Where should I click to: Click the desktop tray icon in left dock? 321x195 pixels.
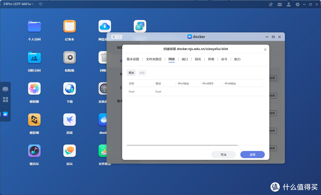[5, 89]
